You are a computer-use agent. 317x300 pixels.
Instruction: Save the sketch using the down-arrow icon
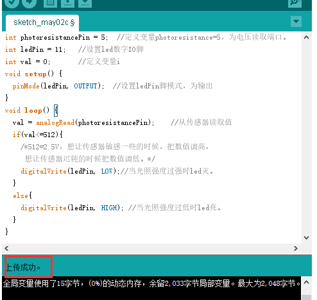[x=85, y=3]
